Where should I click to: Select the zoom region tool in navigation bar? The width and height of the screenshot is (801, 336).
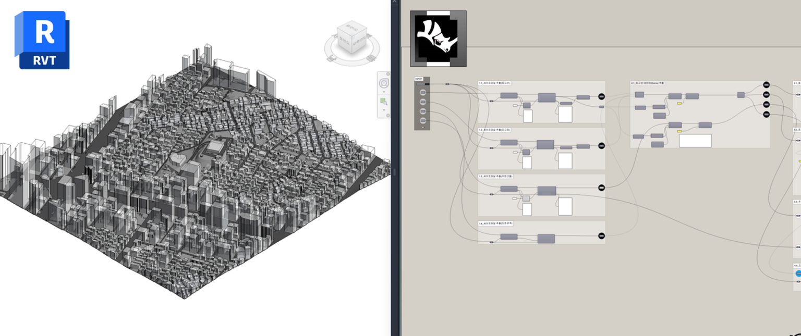point(384,101)
